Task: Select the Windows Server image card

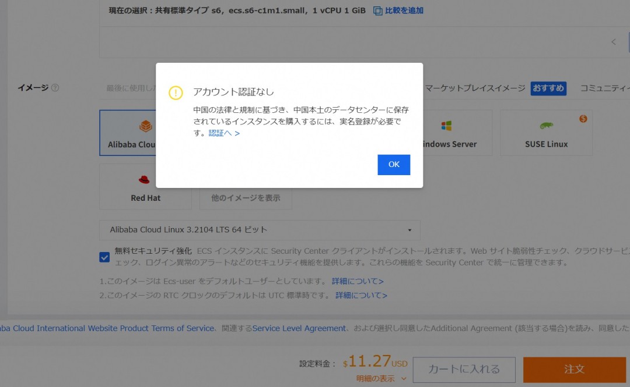Action: pyautogui.click(x=457, y=133)
